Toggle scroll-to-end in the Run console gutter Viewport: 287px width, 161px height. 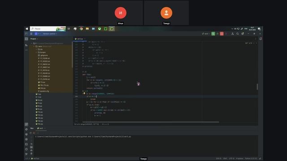point(31,147)
